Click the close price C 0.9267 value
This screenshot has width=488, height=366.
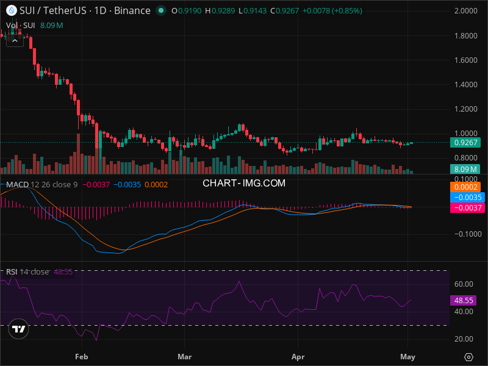coord(284,11)
